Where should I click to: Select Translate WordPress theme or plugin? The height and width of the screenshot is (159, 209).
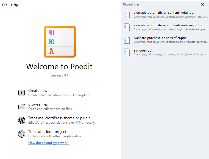click(x=59, y=118)
